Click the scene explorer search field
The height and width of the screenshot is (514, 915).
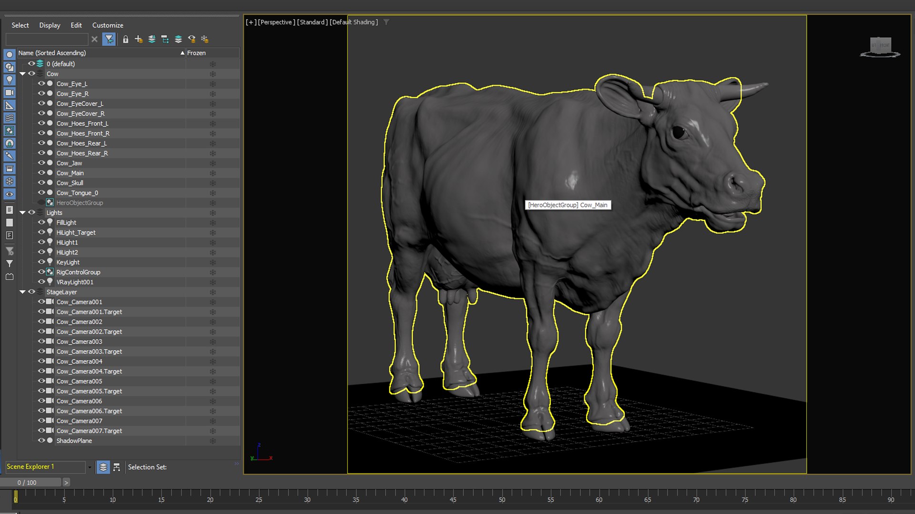(x=47, y=39)
